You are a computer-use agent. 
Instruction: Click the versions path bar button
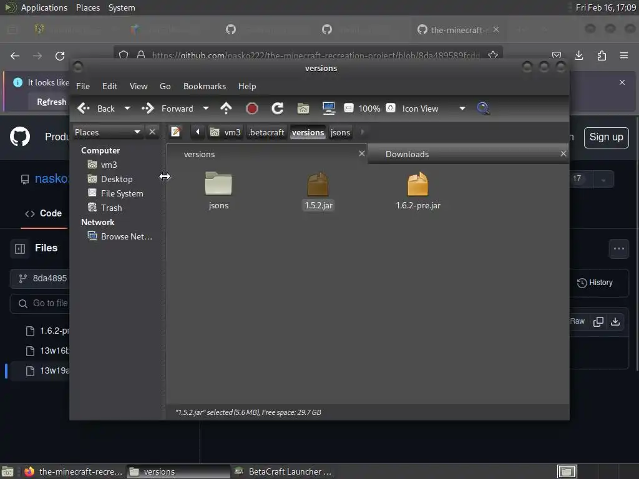[x=308, y=132]
